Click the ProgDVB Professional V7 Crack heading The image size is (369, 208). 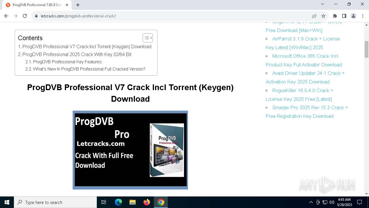coord(130,93)
